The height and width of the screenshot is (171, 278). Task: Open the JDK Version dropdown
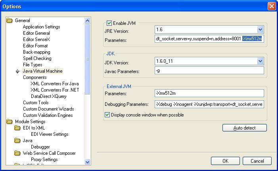[260, 61]
